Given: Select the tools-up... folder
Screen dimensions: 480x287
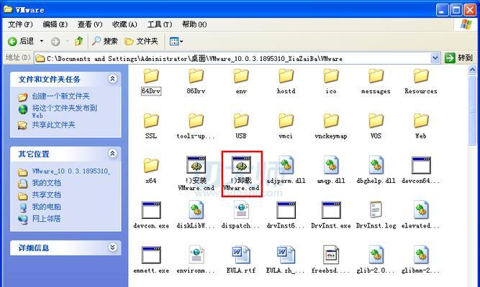Looking at the screenshot, I should pyautogui.click(x=196, y=126).
